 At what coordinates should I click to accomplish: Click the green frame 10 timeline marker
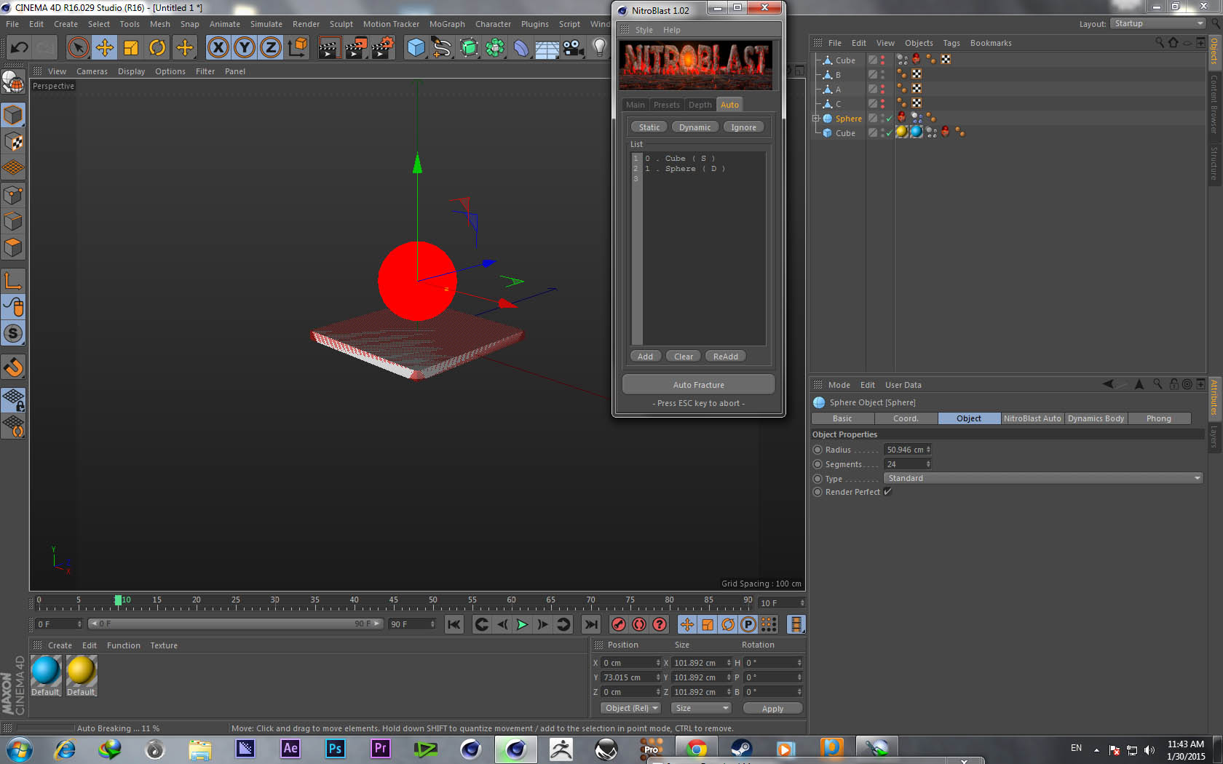pyautogui.click(x=118, y=600)
